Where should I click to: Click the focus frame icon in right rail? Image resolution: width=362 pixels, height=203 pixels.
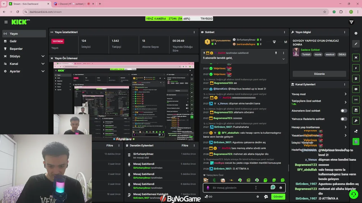[x=356, y=58]
